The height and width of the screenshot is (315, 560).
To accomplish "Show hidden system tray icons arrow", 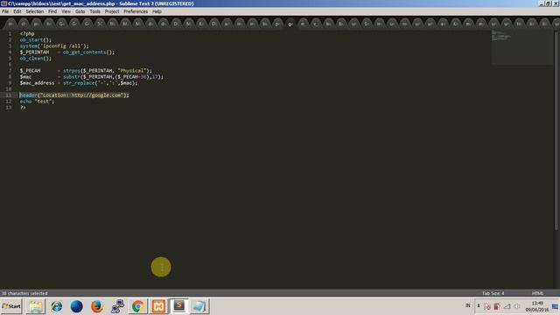I will (479, 305).
